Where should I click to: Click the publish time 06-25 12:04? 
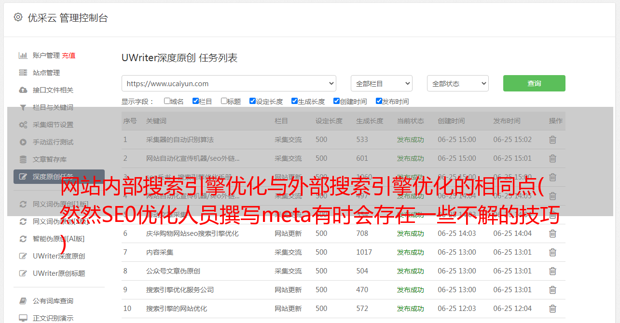tap(512, 309)
